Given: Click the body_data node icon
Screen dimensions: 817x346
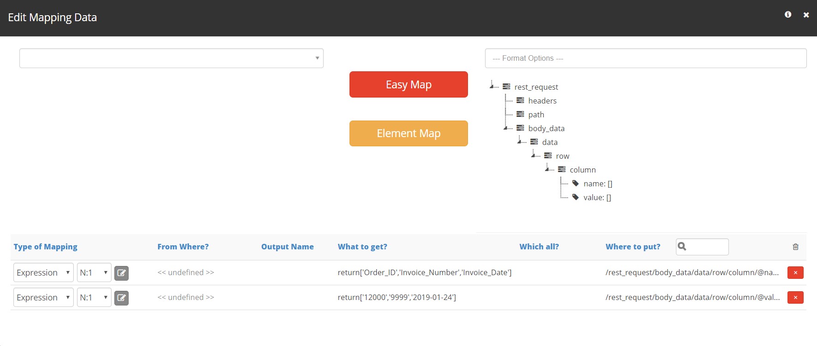Looking at the screenshot, I should tap(520, 128).
